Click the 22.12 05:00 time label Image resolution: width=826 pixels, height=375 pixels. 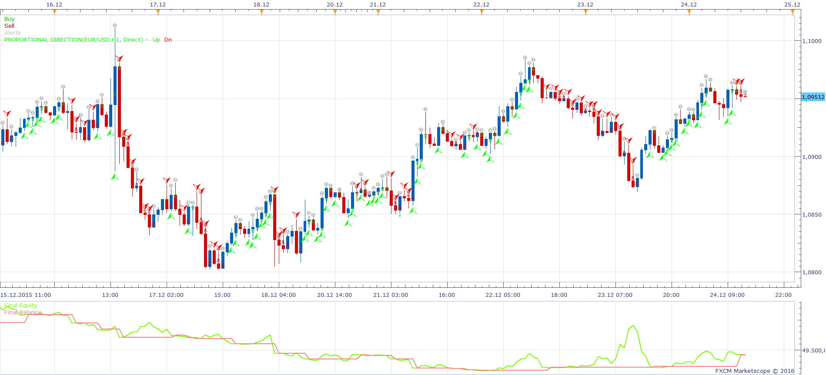503,295
